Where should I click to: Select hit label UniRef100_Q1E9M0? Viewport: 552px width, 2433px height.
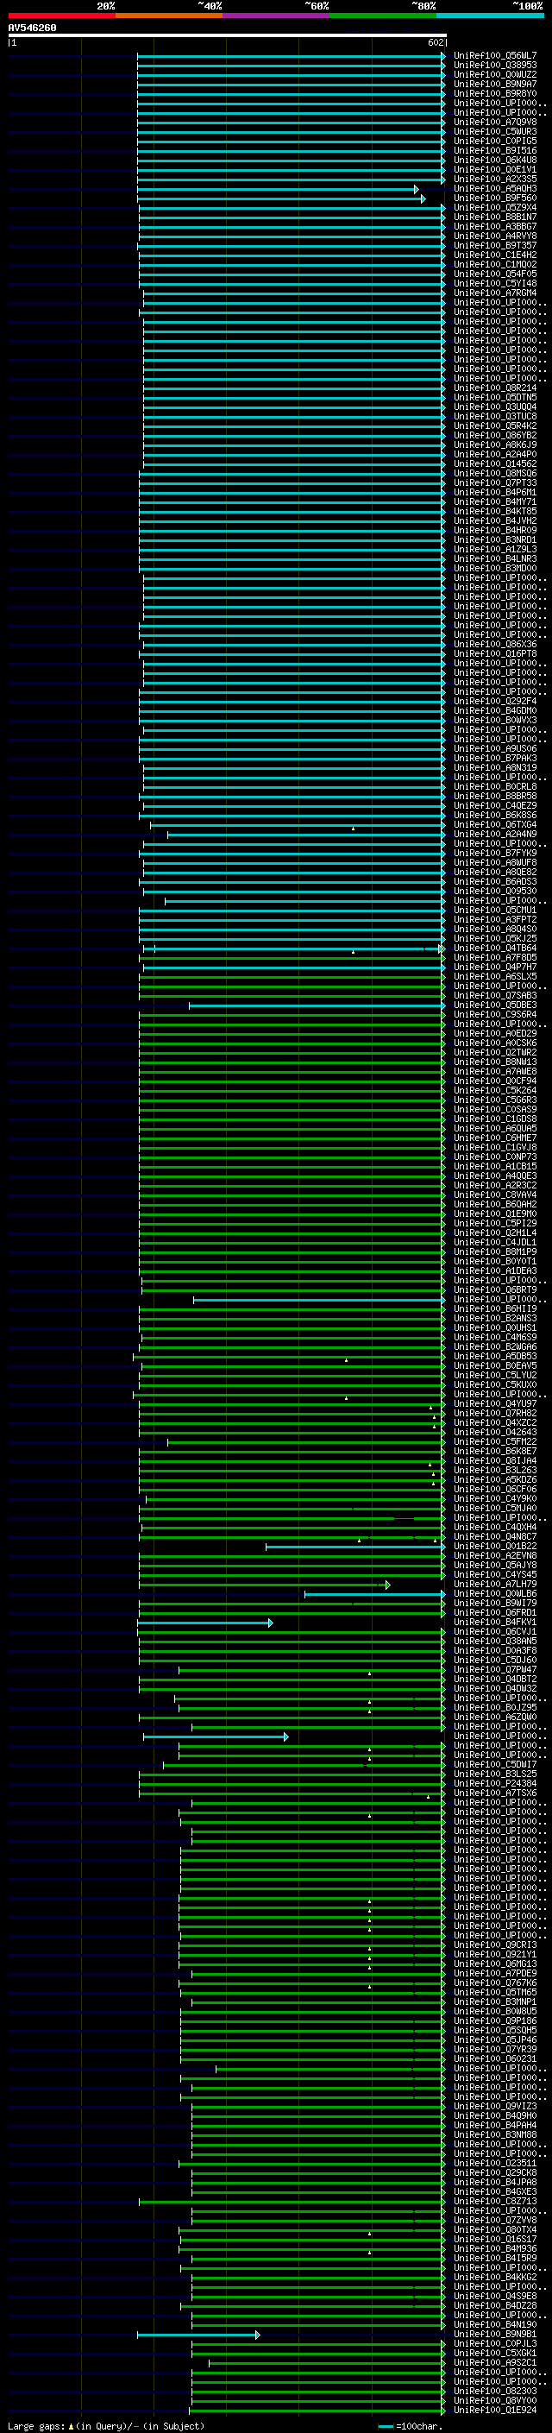point(494,1213)
